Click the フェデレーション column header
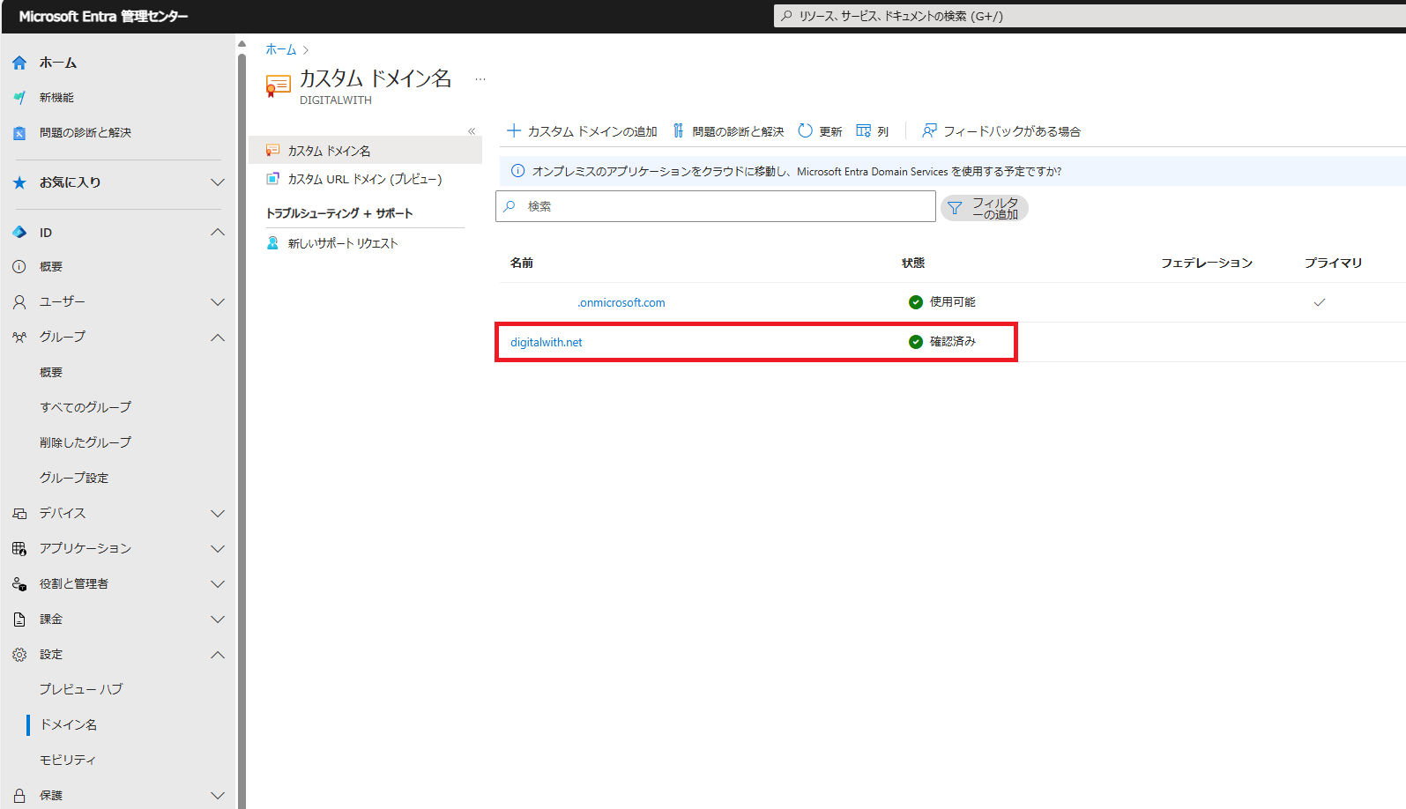 click(1207, 263)
